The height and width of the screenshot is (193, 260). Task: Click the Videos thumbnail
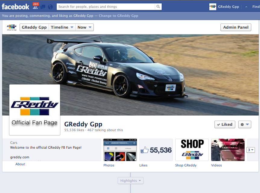pos(228,150)
